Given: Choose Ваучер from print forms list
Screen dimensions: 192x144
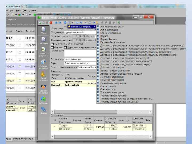Looking at the screenshot, I should (104, 36).
